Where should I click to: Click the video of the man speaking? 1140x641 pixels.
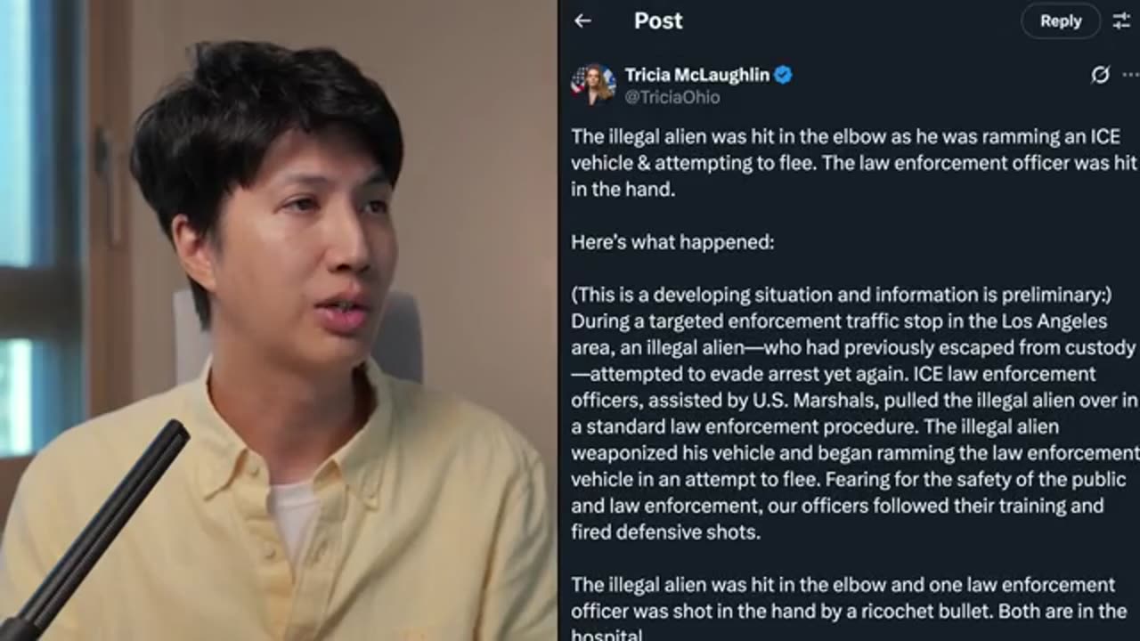[278, 320]
